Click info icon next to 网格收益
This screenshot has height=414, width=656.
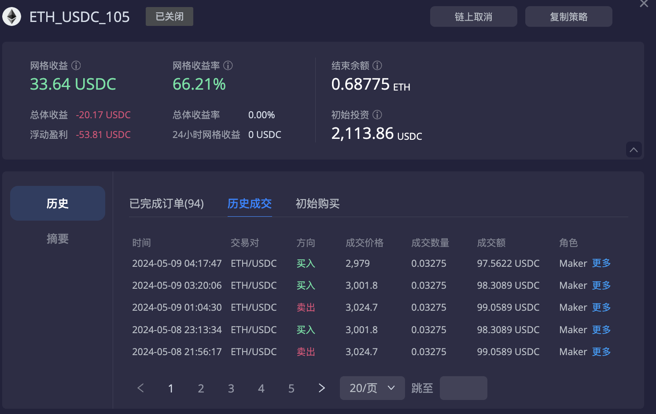point(76,65)
